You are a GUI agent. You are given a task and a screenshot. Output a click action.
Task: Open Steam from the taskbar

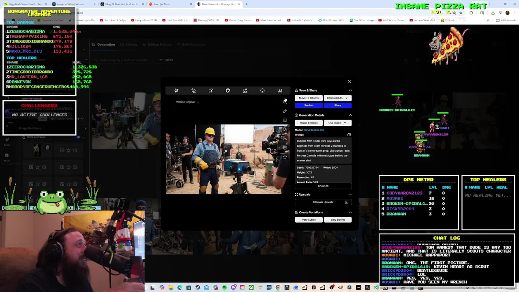click(197, 288)
